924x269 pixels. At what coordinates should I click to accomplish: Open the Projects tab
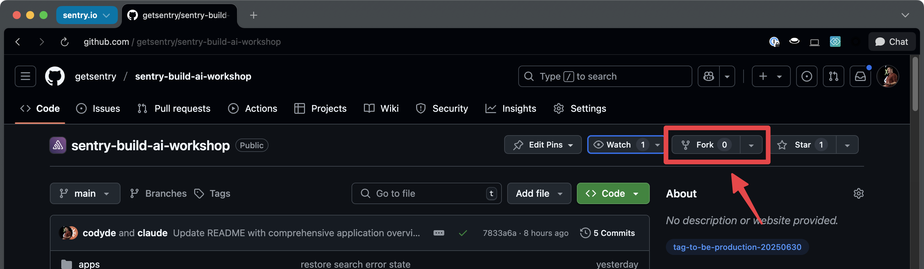click(320, 109)
